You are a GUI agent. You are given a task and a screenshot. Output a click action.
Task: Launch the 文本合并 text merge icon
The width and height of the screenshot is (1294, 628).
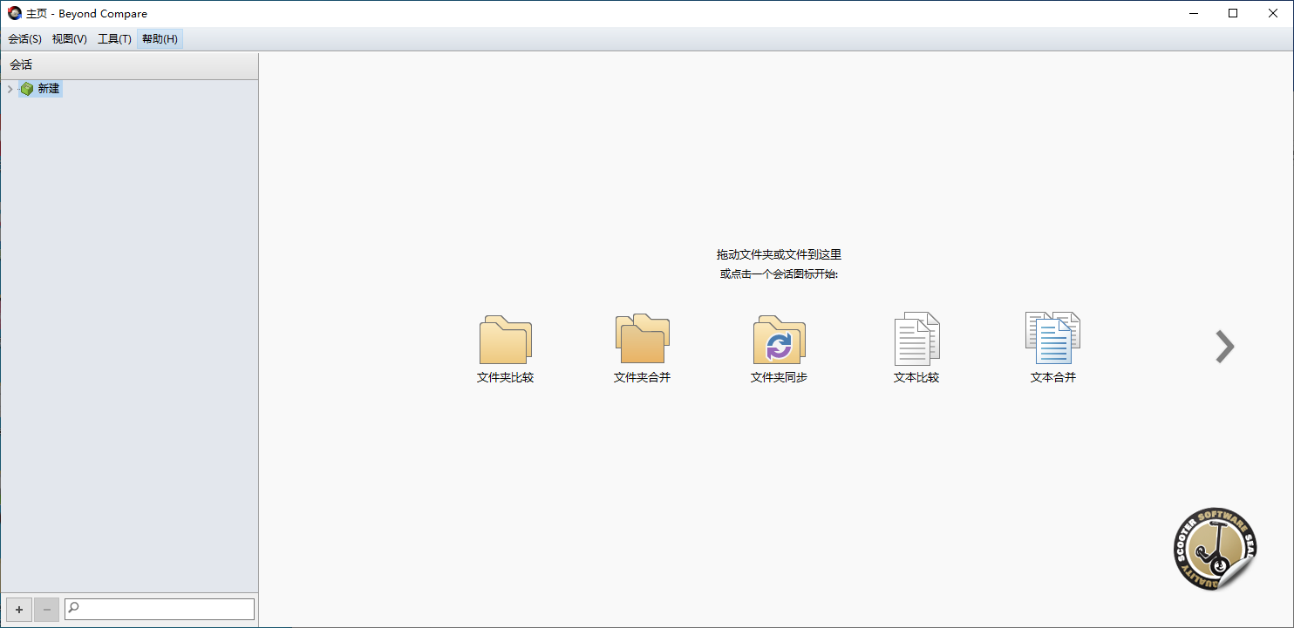click(x=1052, y=337)
